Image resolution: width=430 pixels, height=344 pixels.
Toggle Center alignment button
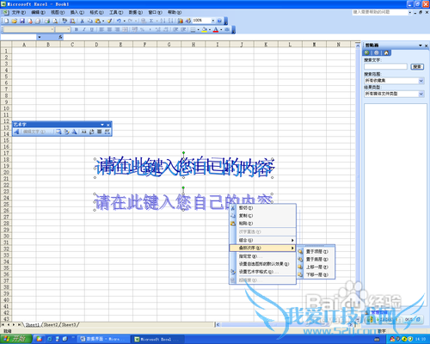click(x=109, y=29)
